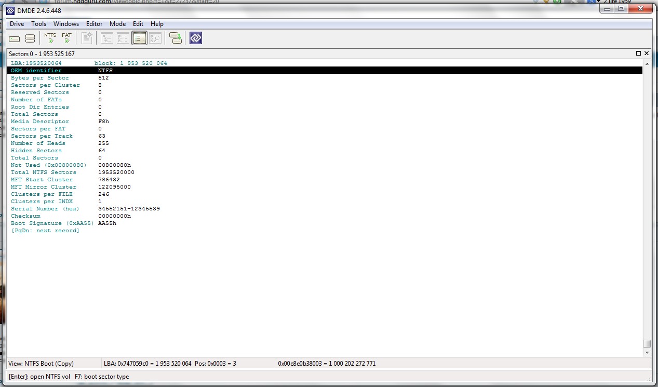Open the Drive menu

point(17,24)
